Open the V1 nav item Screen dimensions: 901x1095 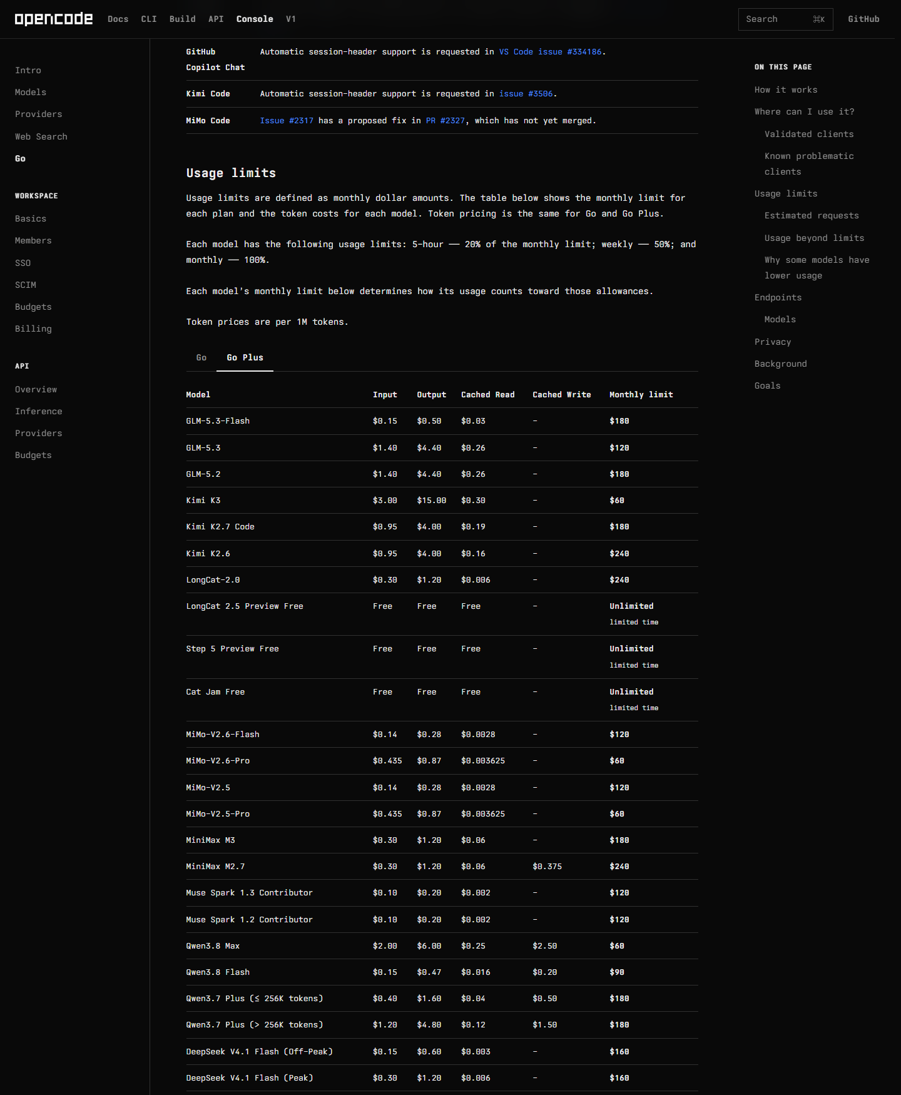pyautogui.click(x=291, y=19)
